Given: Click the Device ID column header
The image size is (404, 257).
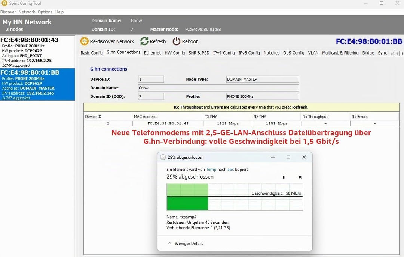Looking at the screenshot, I should (108, 117).
